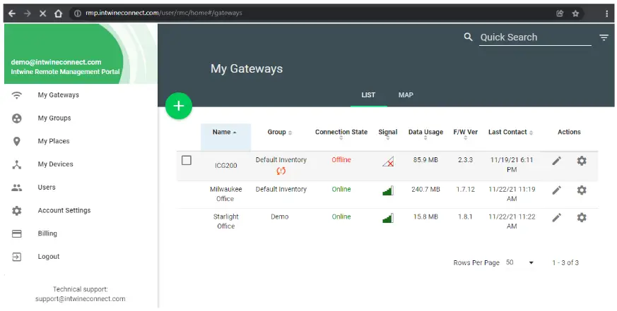Click the no-signal icon for ICG200
This screenshot has height=311, width=617.
tap(388, 161)
